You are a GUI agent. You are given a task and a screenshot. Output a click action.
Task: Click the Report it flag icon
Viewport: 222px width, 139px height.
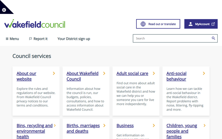[x=31, y=39]
